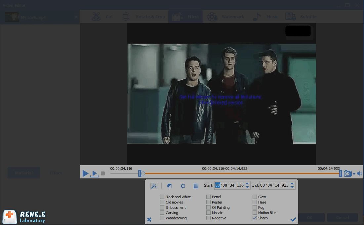This screenshot has height=225, width=364.
Task: Select the magic wand filter effects icon
Action: [x=154, y=186]
